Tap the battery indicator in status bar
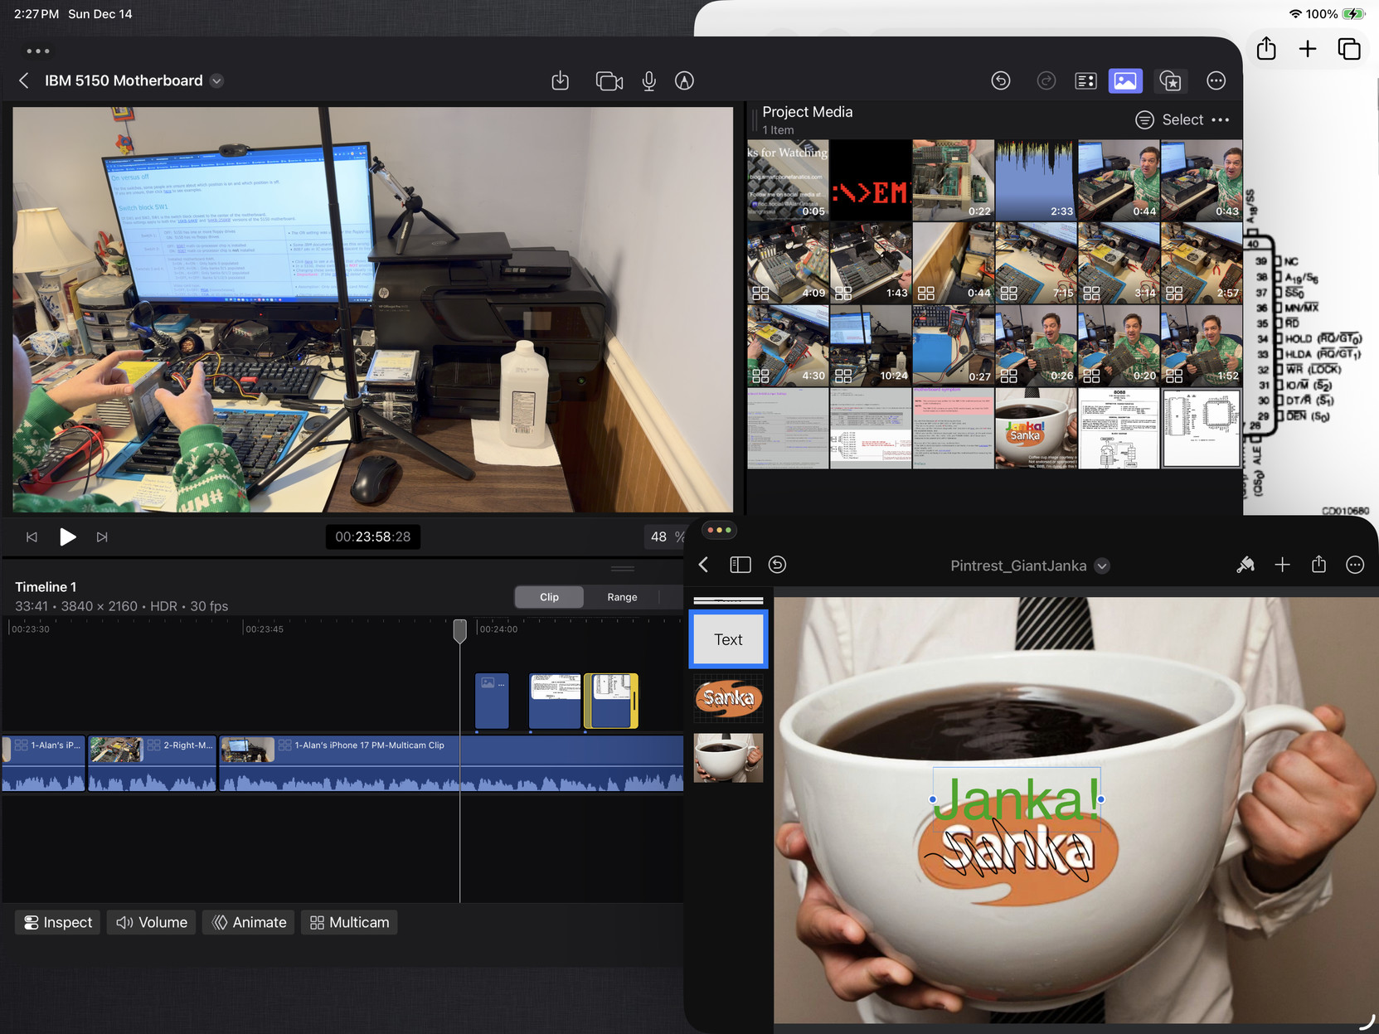 [1353, 14]
